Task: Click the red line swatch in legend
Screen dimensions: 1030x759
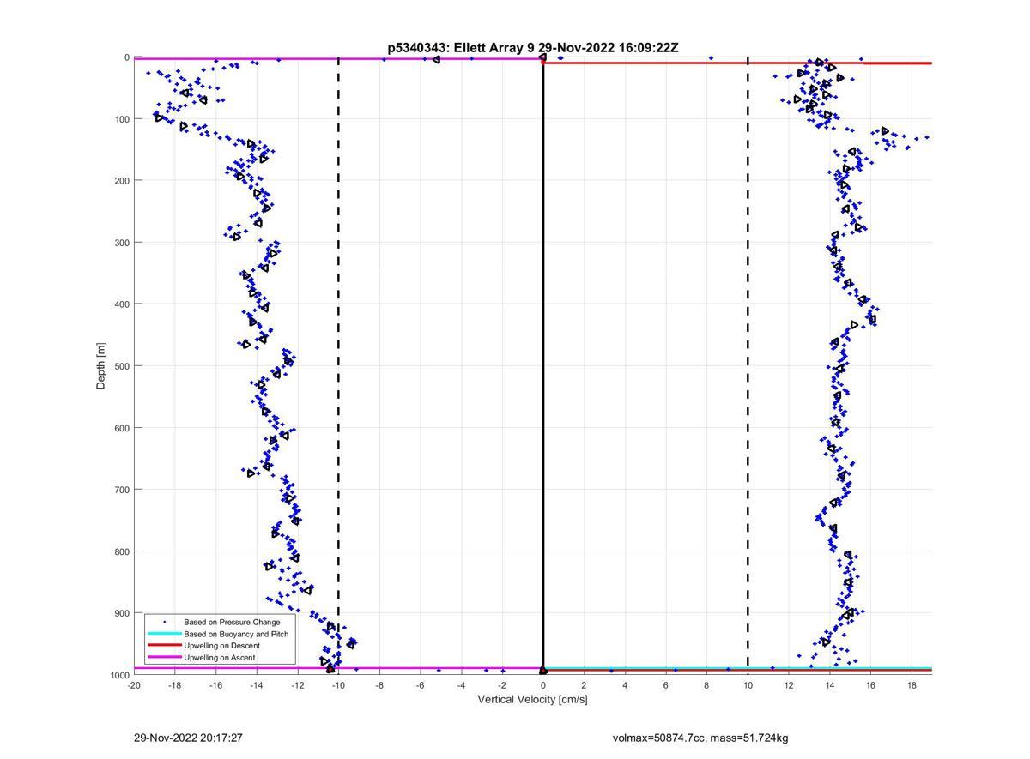Action: [164, 646]
